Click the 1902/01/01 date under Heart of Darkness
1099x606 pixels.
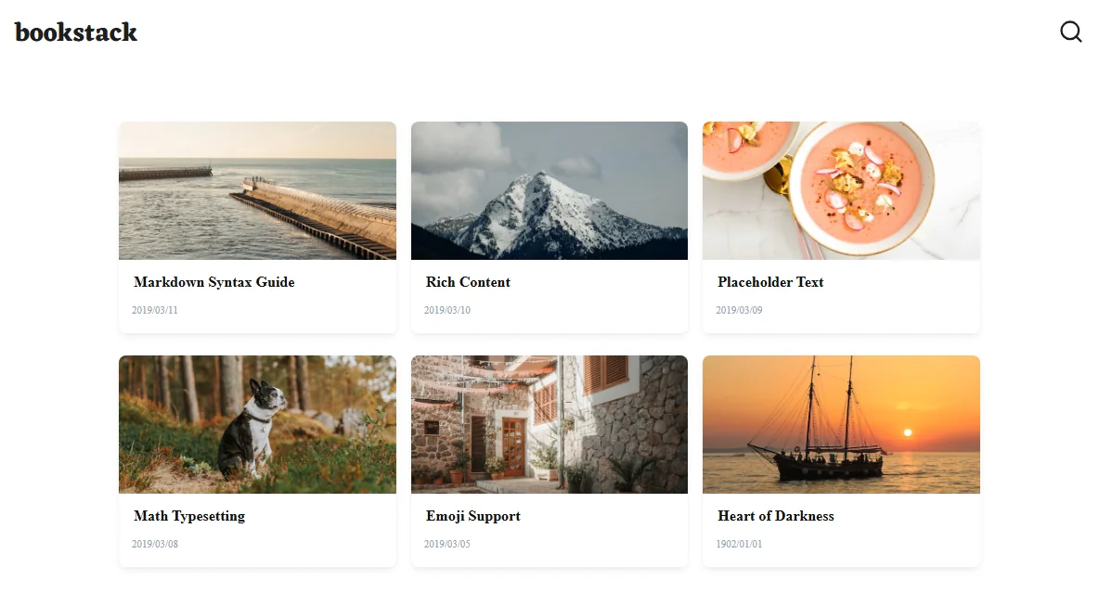(x=739, y=544)
